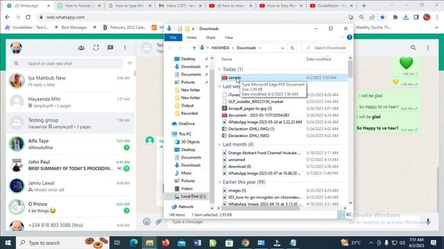Expand the Explorer ribbon chevron

point(342,37)
